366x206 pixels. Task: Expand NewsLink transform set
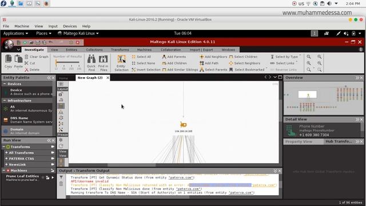pyautogui.click(x=6, y=164)
